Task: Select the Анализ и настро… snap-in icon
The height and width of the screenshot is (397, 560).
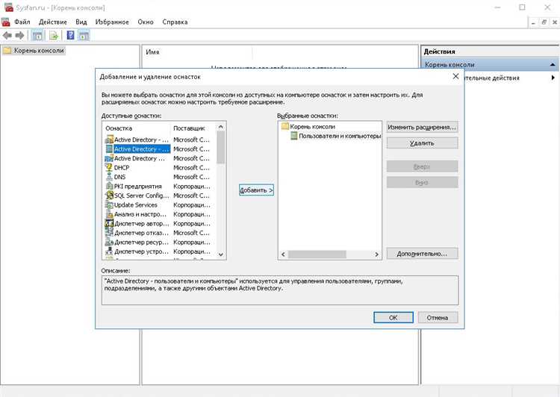Action: pyautogui.click(x=109, y=214)
